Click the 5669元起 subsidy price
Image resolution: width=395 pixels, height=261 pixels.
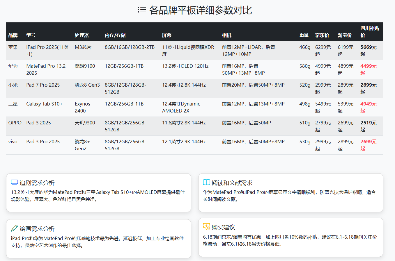coord(369,51)
